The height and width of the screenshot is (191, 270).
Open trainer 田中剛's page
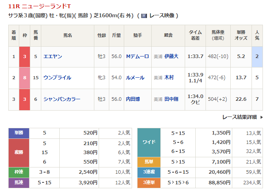pos(171,99)
